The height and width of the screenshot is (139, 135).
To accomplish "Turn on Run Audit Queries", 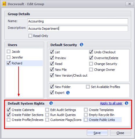I will click(47, 115).
